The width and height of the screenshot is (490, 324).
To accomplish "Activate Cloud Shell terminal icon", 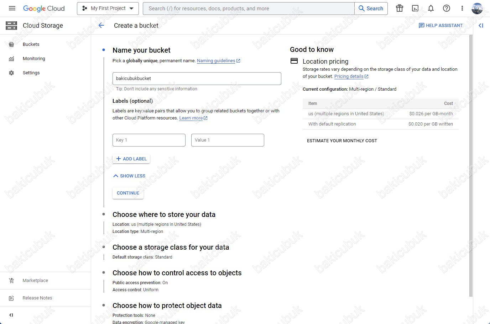I will [x=415, y=8].
